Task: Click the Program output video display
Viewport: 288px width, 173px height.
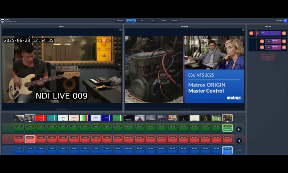Action: point(184,69)
